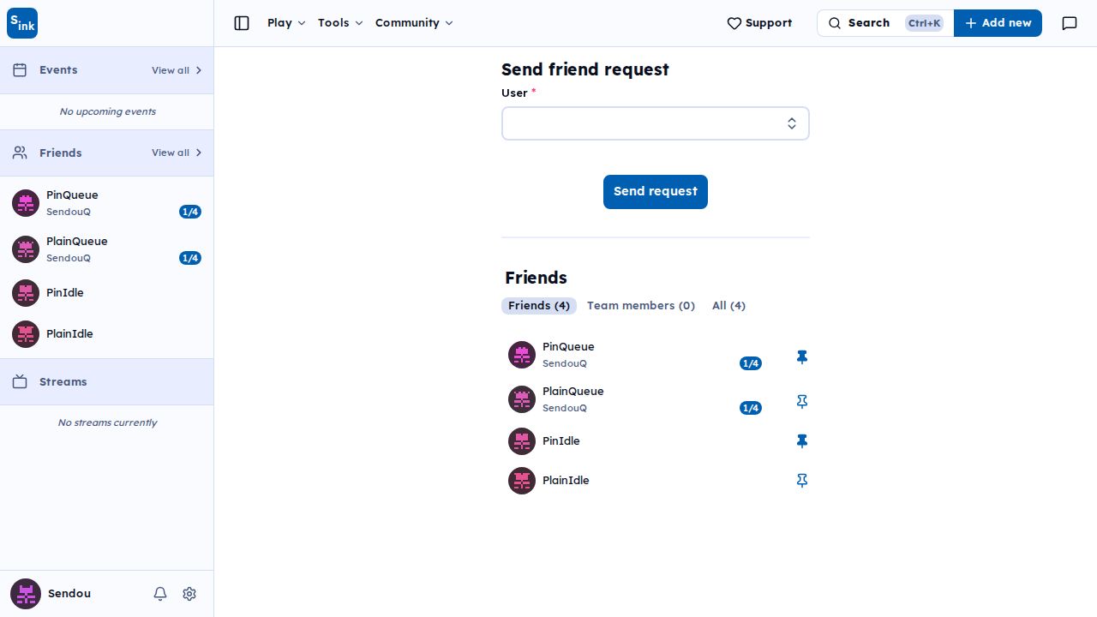Switch to Team members (0) tab
The image size is (1097, 617).
(641, 306)
